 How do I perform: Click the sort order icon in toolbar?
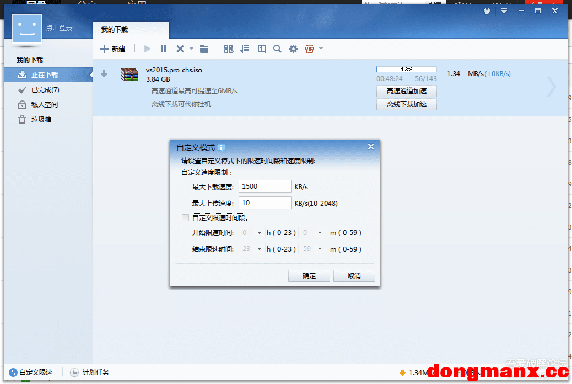pos(245,49)
